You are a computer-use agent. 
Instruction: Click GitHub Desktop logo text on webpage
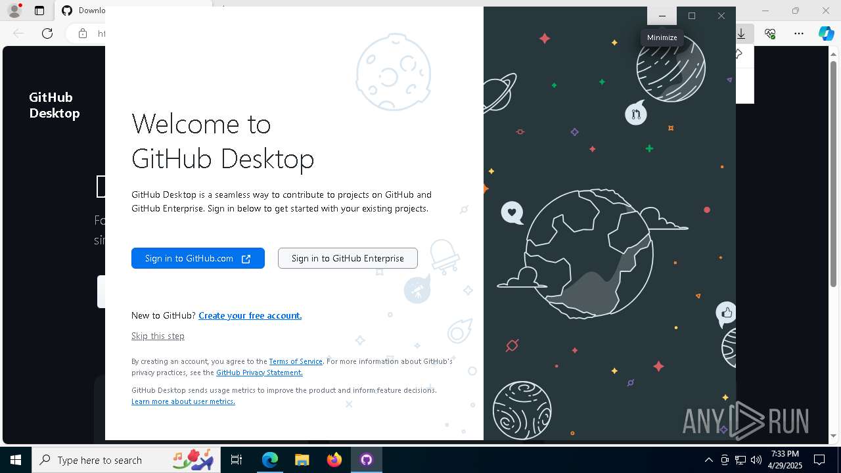coord(54,105)
